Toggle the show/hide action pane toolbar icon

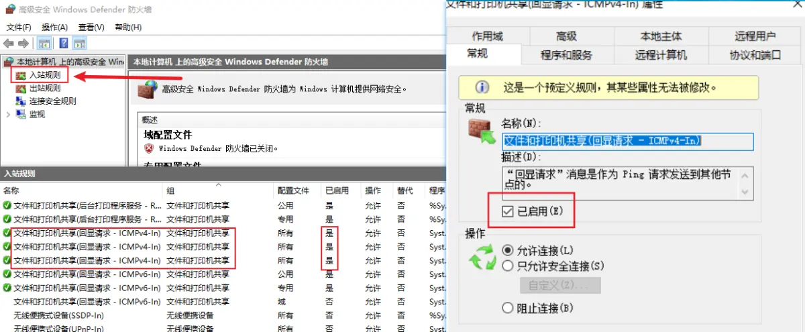click(x=80, y=44)
